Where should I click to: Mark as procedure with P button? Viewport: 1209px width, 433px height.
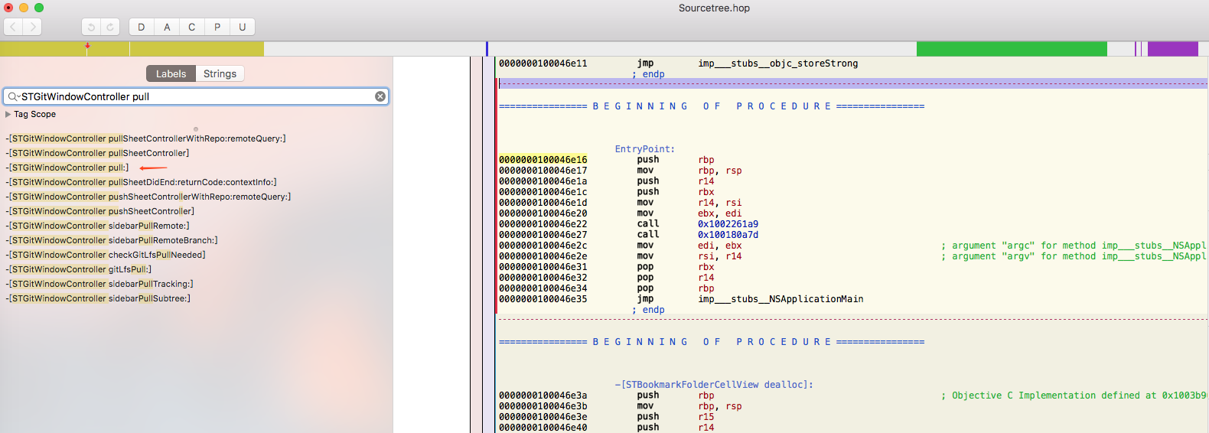(217, 27)
